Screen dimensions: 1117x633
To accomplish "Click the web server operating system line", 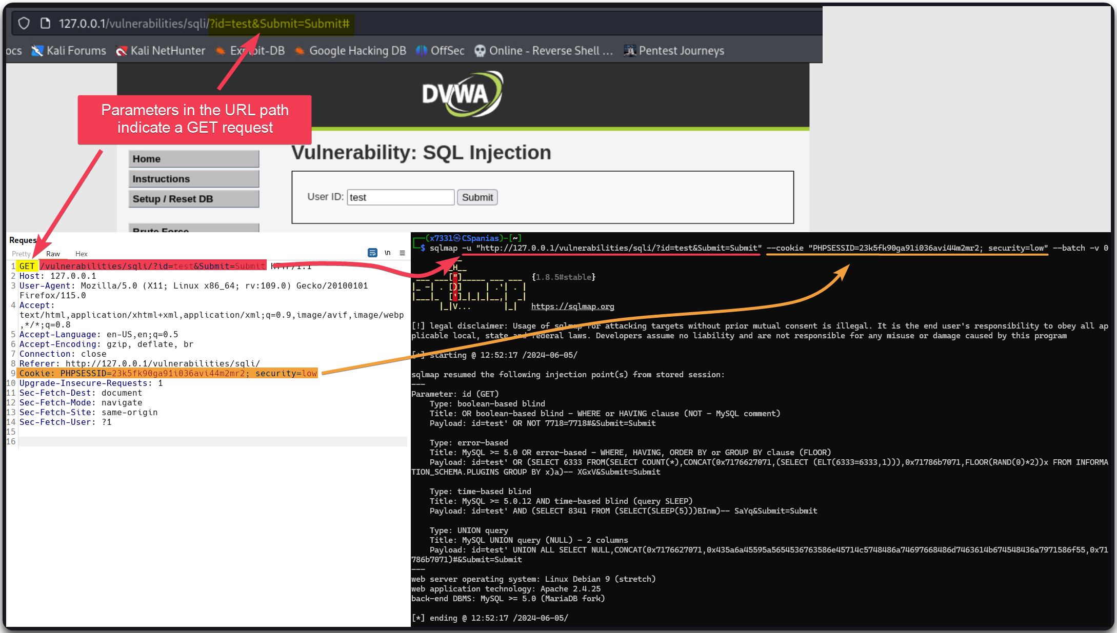I will pyautogui.click(x=533, y=579).
